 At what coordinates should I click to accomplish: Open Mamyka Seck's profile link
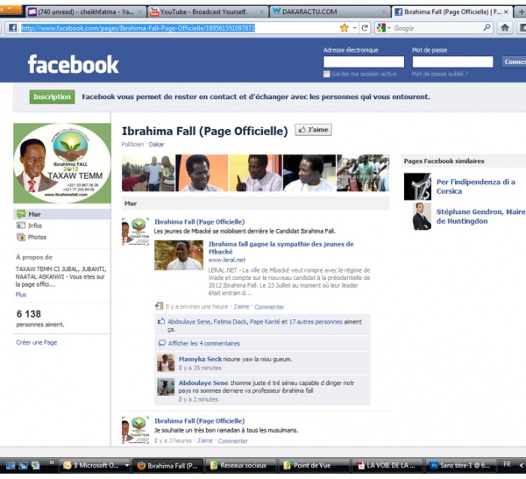pos(200,359)
